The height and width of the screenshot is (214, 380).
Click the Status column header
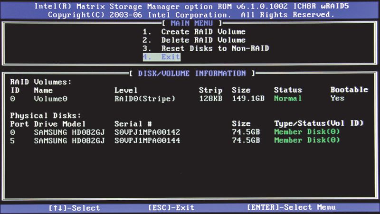point(288,90)
